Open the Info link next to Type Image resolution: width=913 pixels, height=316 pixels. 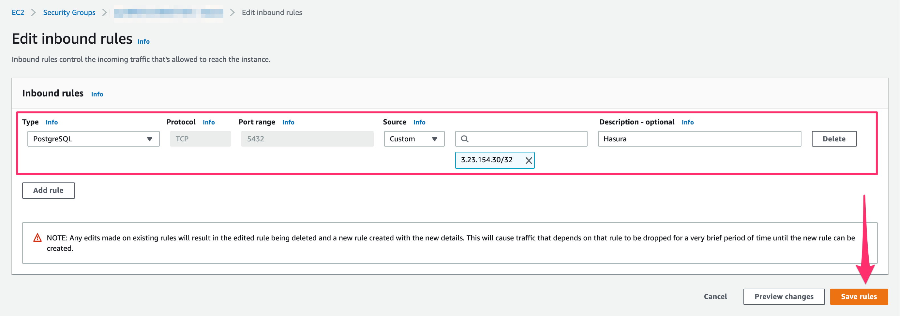52,122
